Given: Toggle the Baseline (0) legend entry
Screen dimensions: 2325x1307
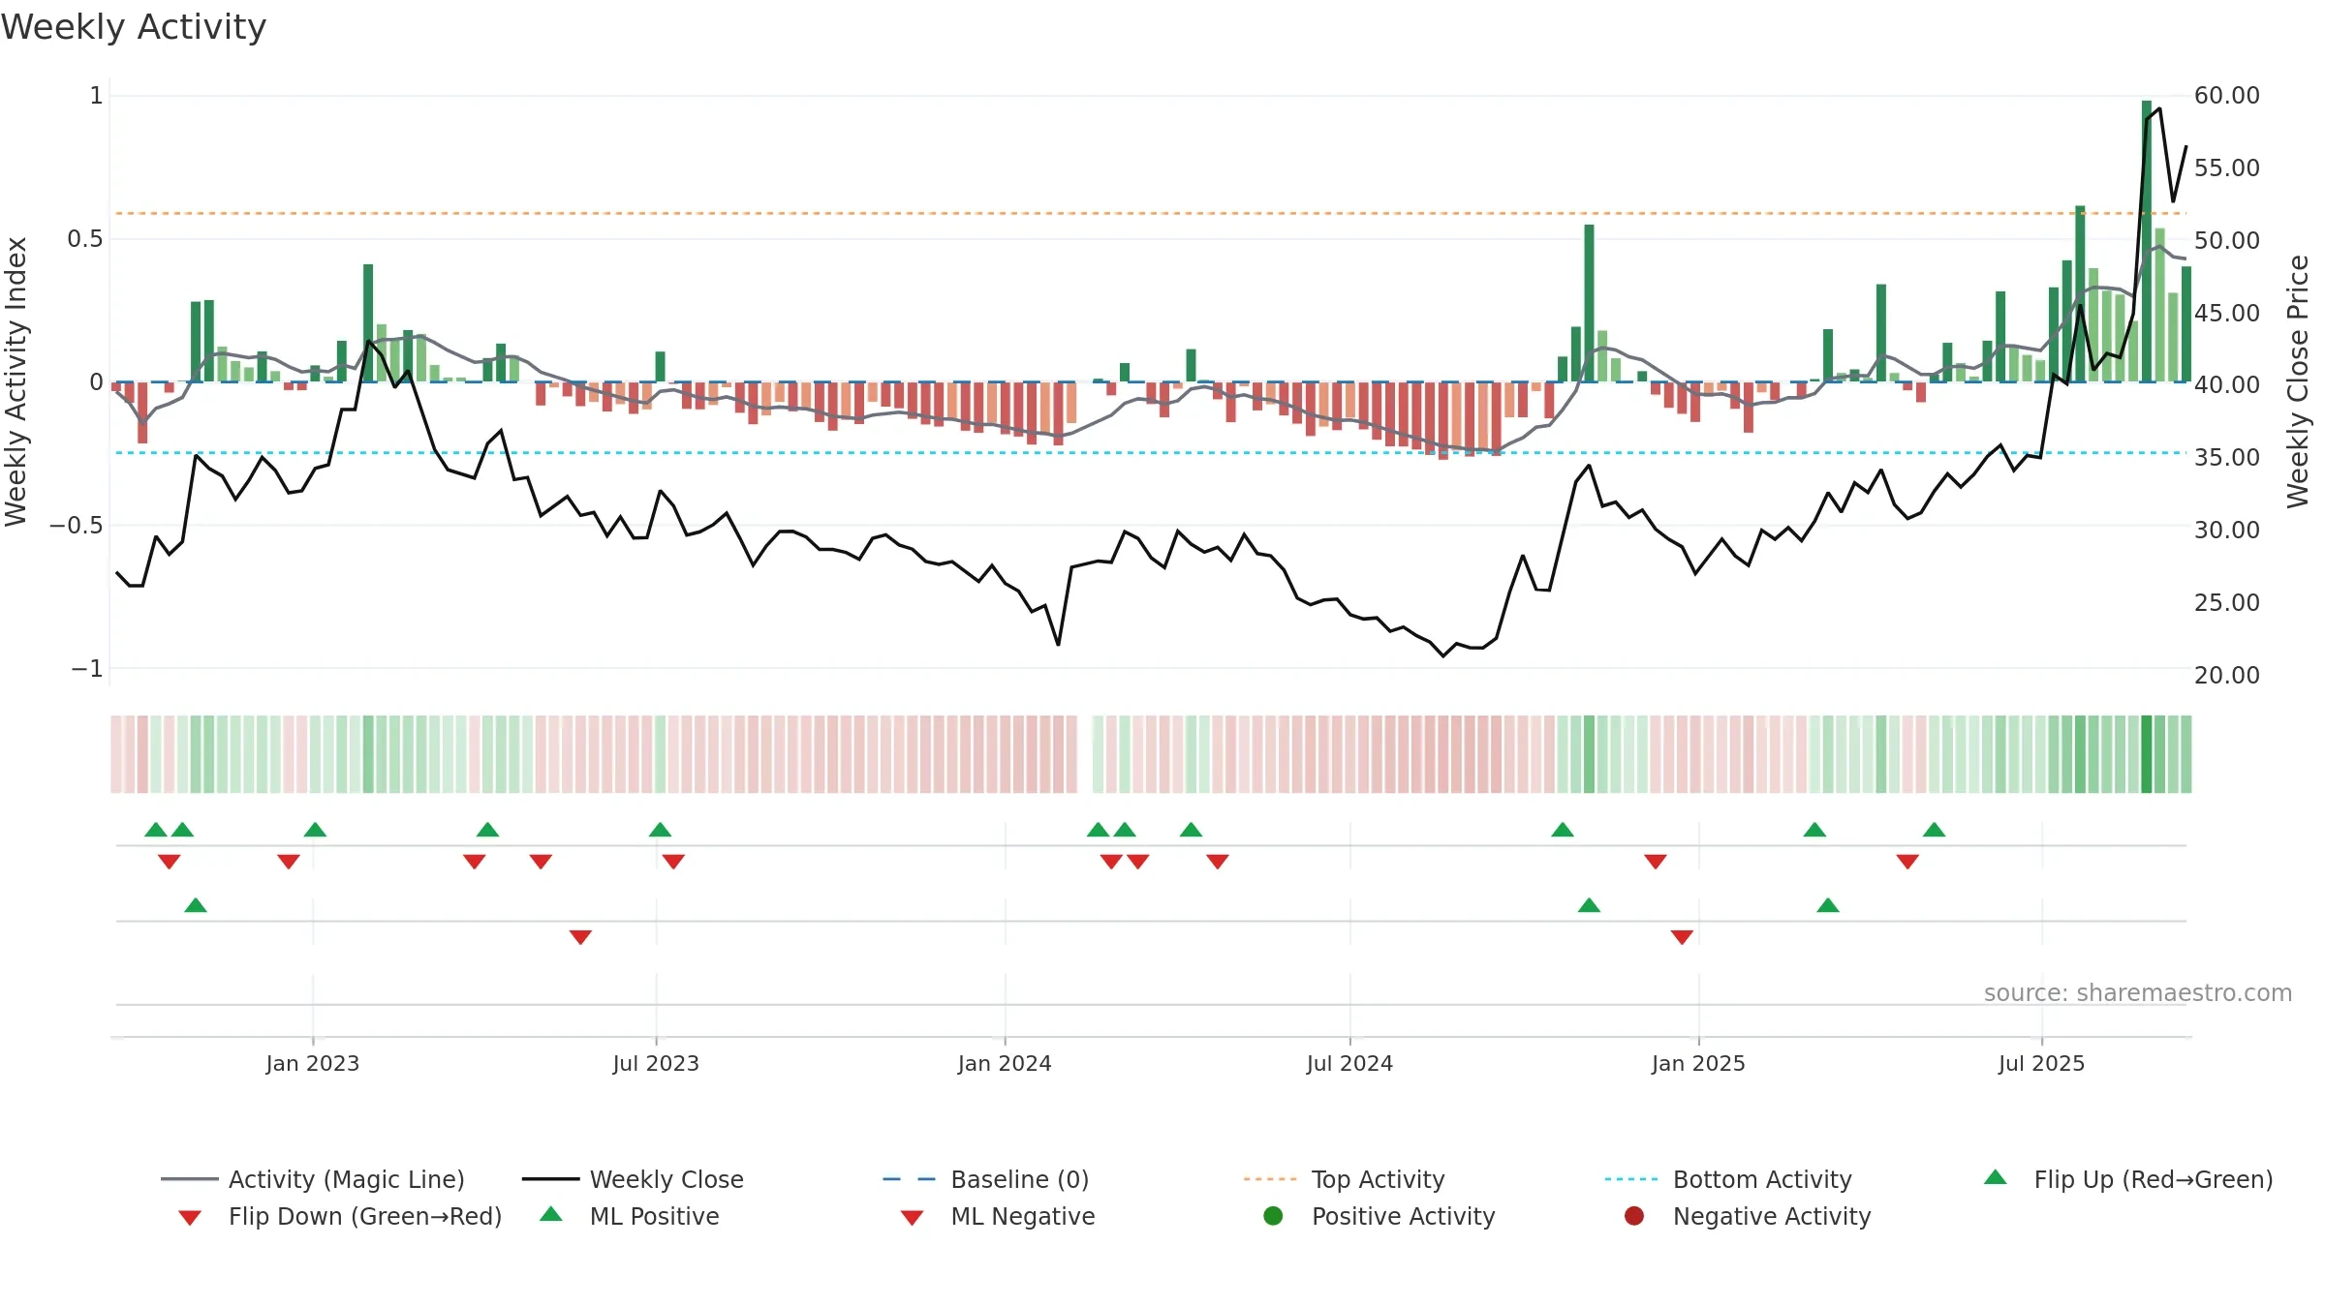Looking at the screenshot, I should 986,1179.
